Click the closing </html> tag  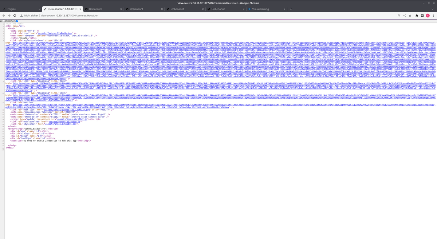(x=9, y=148)
